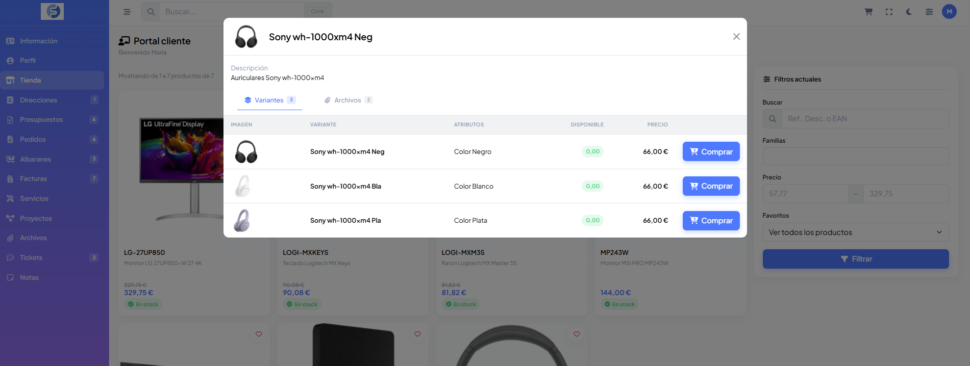This screenshot has height=366, width=970.
Task: Open the hamburger menu icon
Action: click(127, 12)
